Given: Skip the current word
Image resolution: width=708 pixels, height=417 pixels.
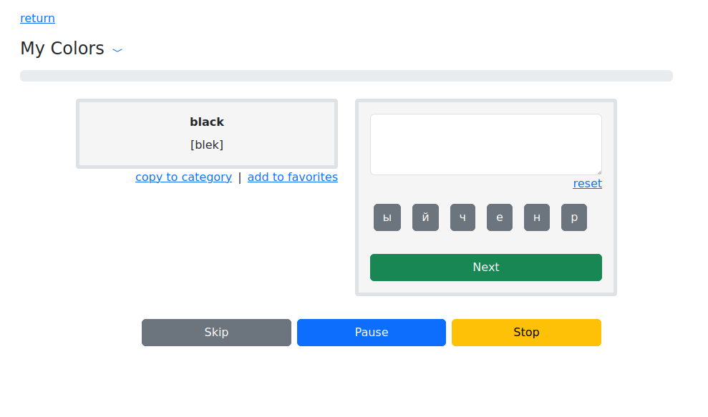Looking at the screenshot, I should 216,333.
